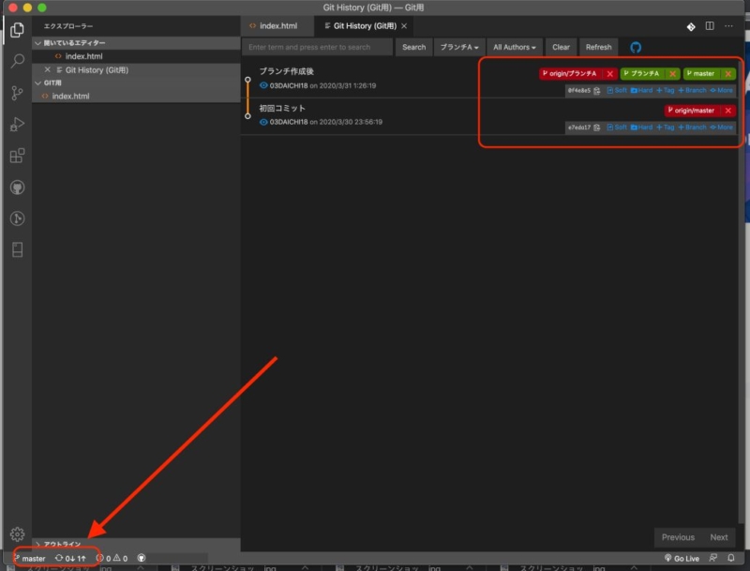Open the Search view in activity bar
The image size is (750, 571).
click(x=17, y=61)
